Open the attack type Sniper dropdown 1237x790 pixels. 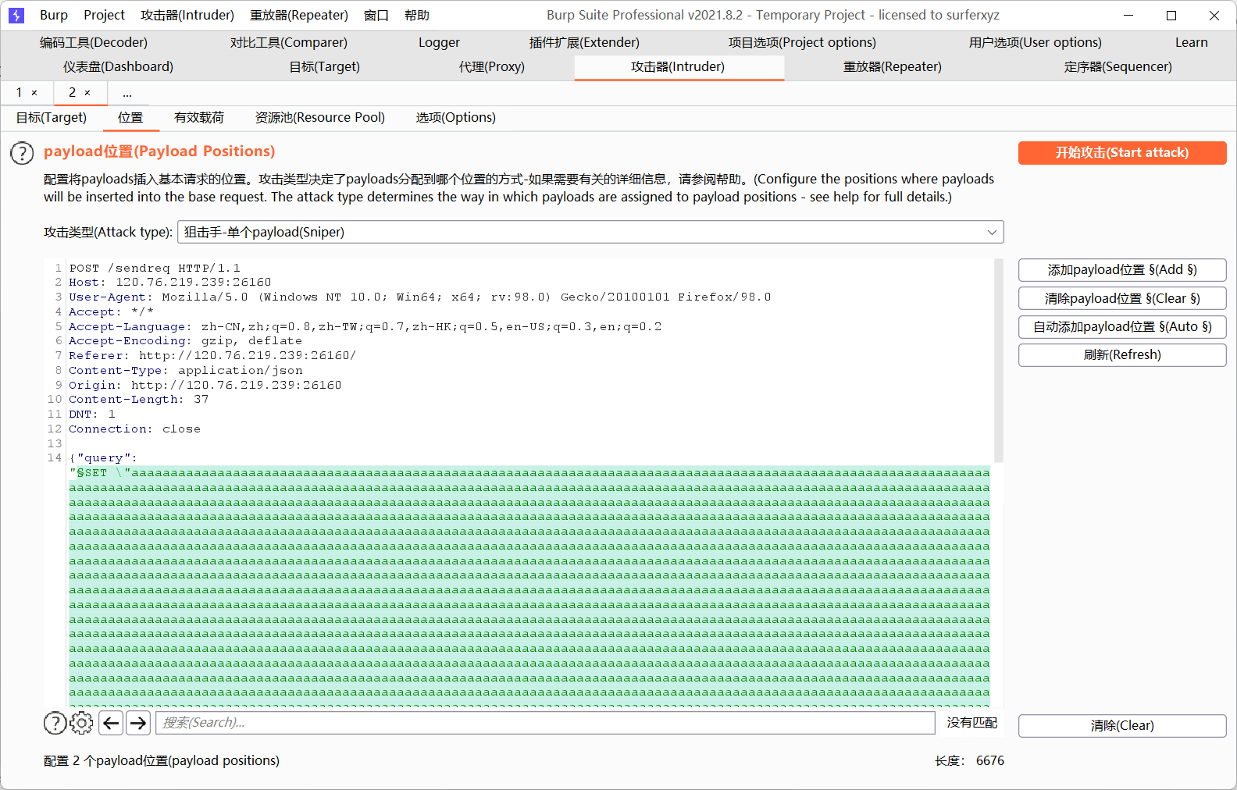[x=590, y=232]
